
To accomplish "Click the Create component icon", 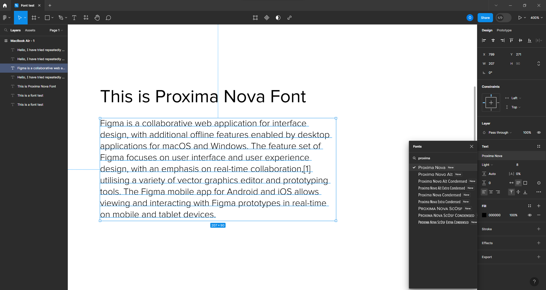I will coord(267,18).
